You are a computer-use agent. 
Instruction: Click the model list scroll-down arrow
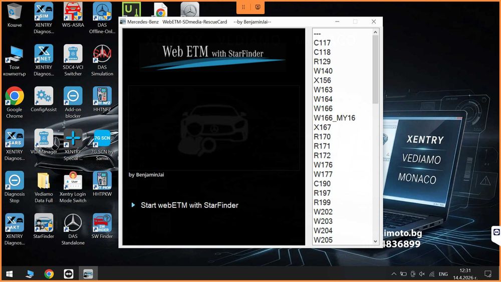(375, 241)
